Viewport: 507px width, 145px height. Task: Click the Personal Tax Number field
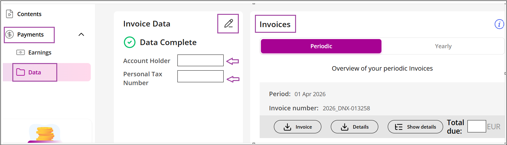tap(201, 76)
